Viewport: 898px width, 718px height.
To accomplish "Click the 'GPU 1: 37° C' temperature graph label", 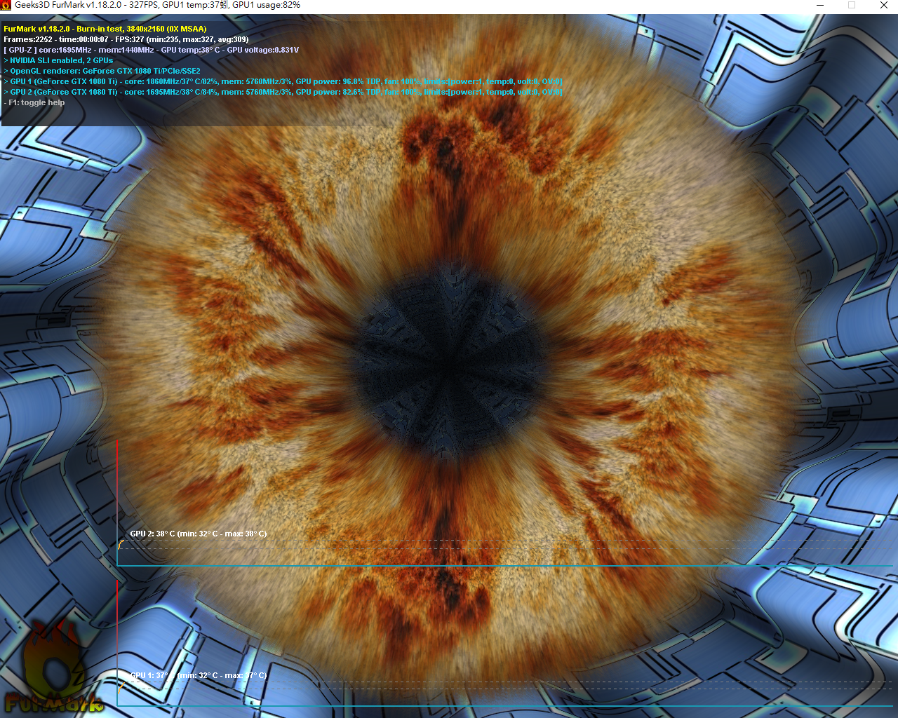I will pyautogui.click(x=199, y=675).
